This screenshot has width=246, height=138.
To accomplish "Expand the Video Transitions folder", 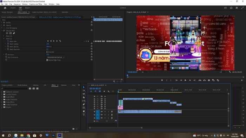I will coord(2,105).
